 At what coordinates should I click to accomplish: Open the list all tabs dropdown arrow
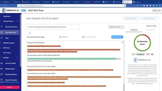(148, 2)
